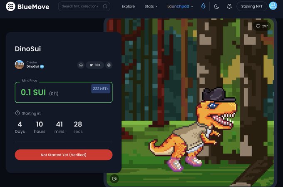Click the search magnifier icon
This screenshot has width=283, height=187.
pos(105,7)
